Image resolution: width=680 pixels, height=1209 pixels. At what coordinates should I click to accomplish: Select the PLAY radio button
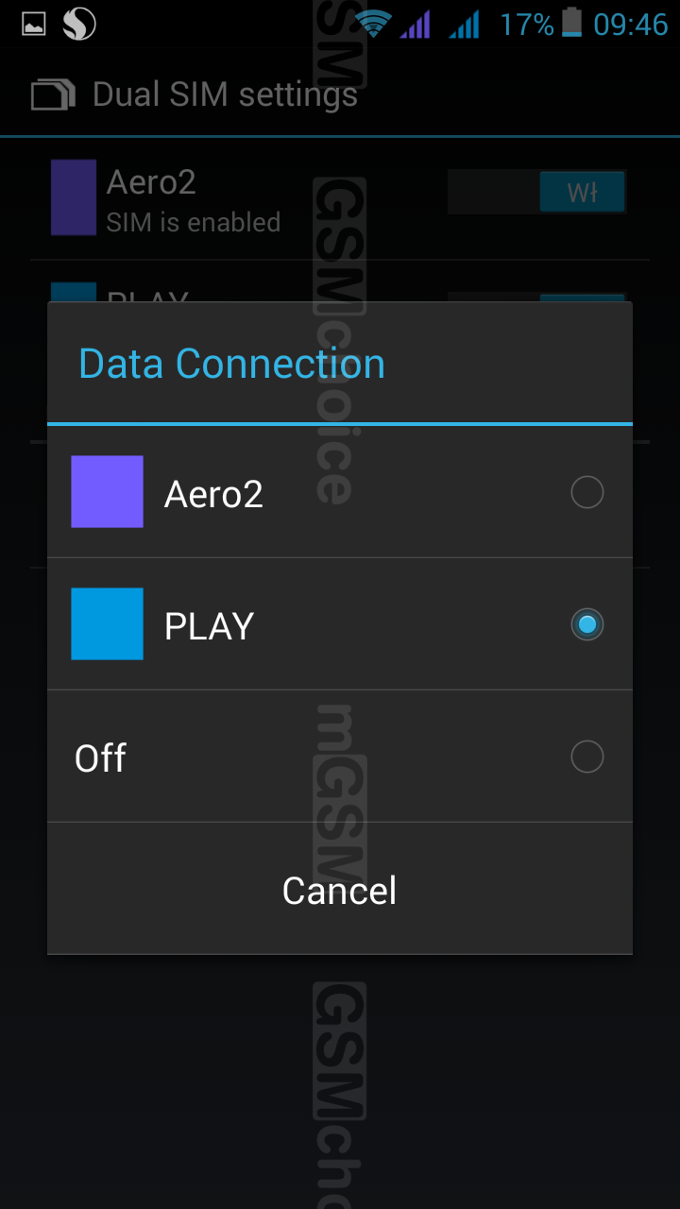[x=586, y=624]
